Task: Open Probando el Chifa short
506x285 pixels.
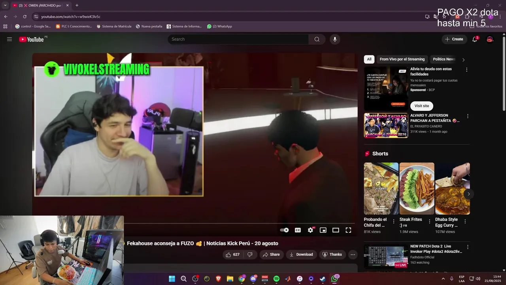Action: [x=381, y=188]
